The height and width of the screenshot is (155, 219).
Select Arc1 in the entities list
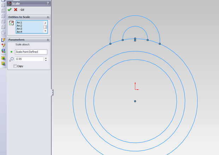(x=19, y=23)
